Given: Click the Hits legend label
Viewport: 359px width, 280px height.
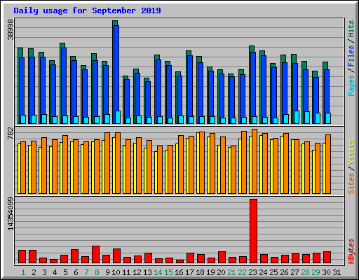Looking at the screenshot, I should [351, 29].
